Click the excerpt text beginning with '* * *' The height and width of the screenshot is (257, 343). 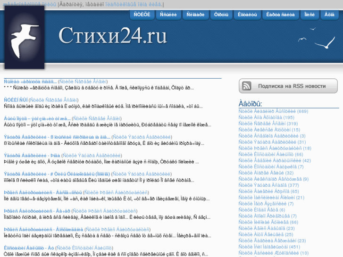coord(99,88)
